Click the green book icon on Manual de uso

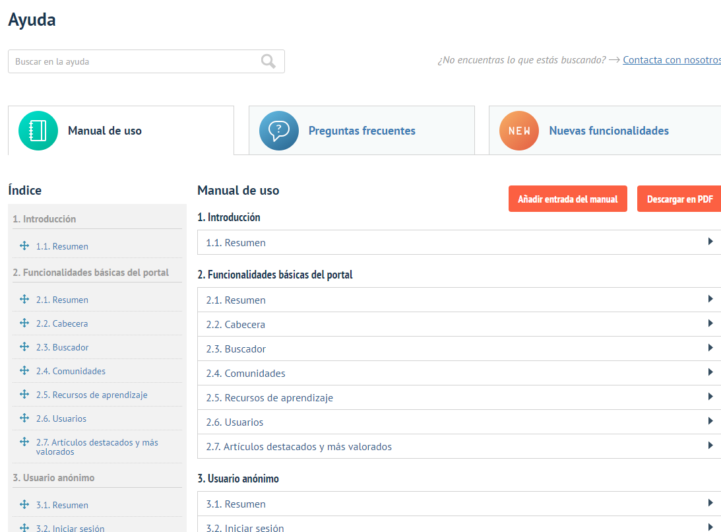38,130
